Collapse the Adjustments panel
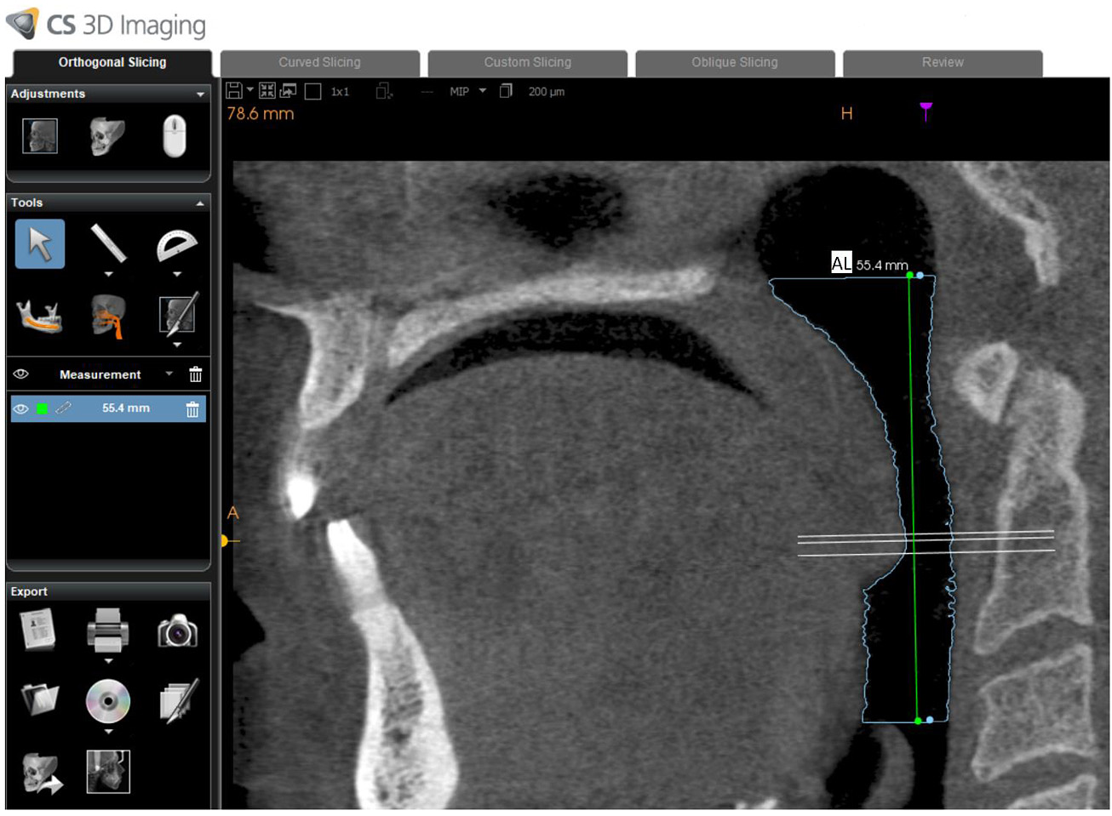Viewport: 1112px width, 816px height. click(x=200, y=94)
